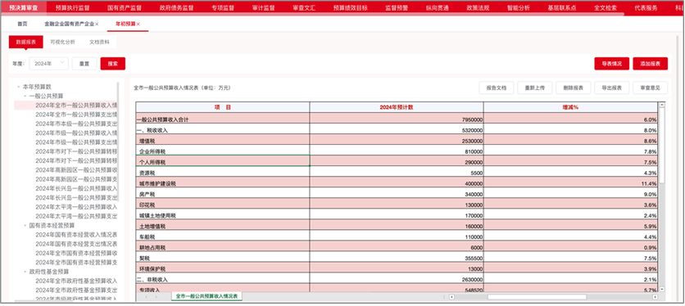Close the 金融企业国有资产企业 tab
This screenshot has width=685, height=306.
[97, 24]
